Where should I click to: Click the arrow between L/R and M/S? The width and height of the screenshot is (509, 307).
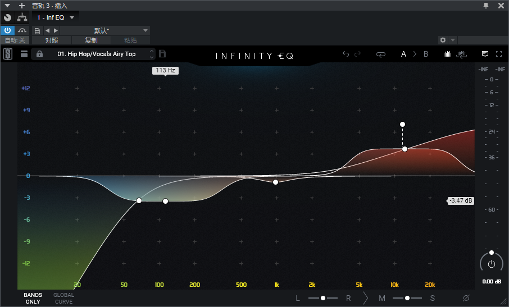pos(366,298)
